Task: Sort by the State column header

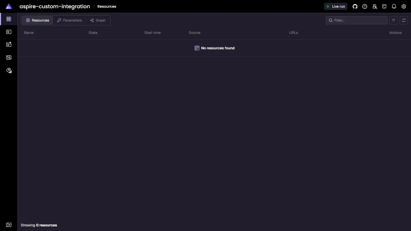Action: [x=93, y=33]
